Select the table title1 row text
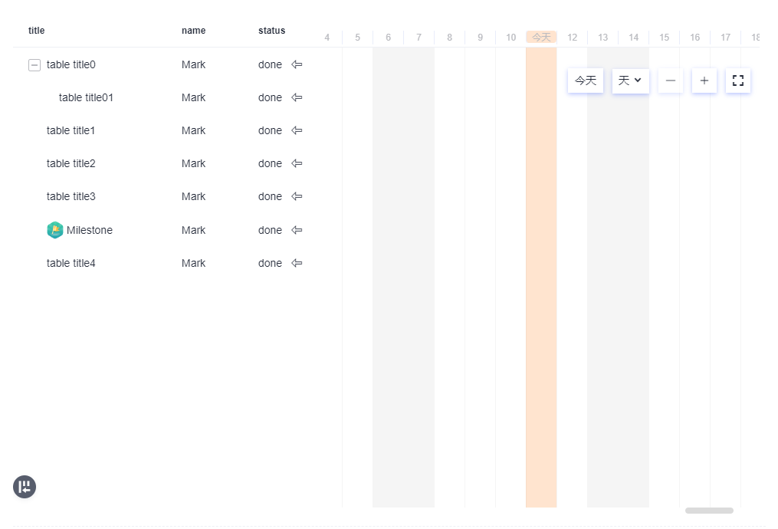The image size is (778, 529). tap(71, 130)
